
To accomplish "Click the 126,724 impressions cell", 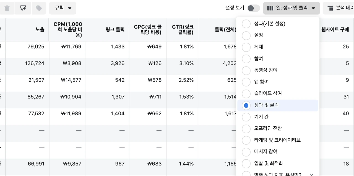I will (x=35, y=63).
